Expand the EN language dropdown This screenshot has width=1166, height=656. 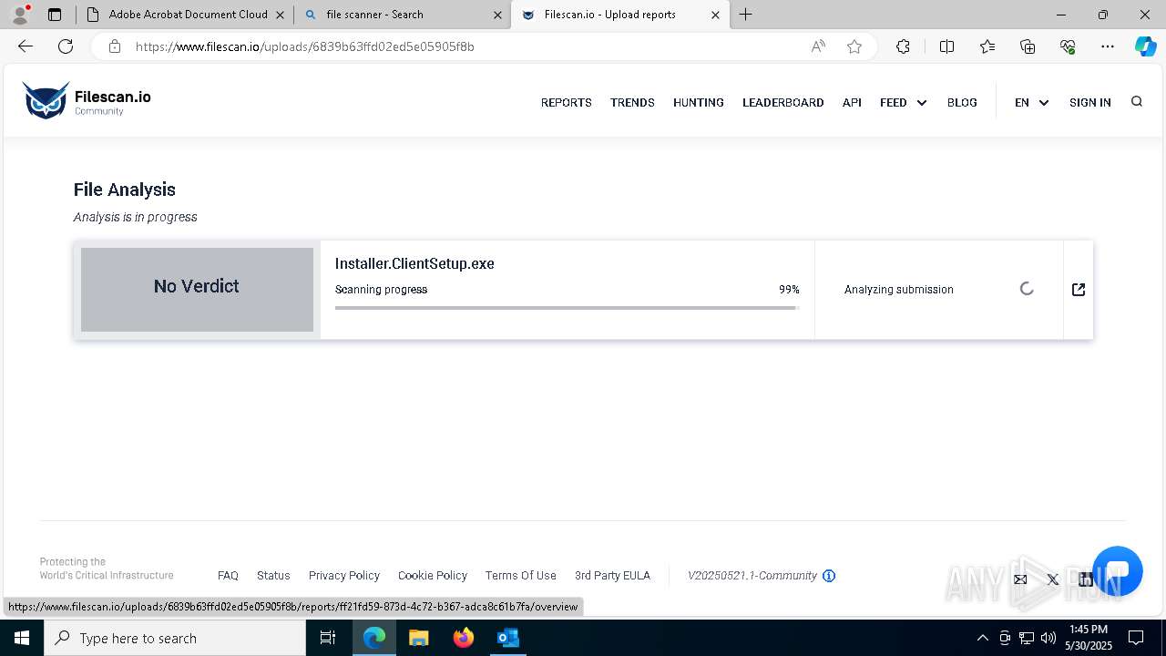click(x=1032, y=102)
